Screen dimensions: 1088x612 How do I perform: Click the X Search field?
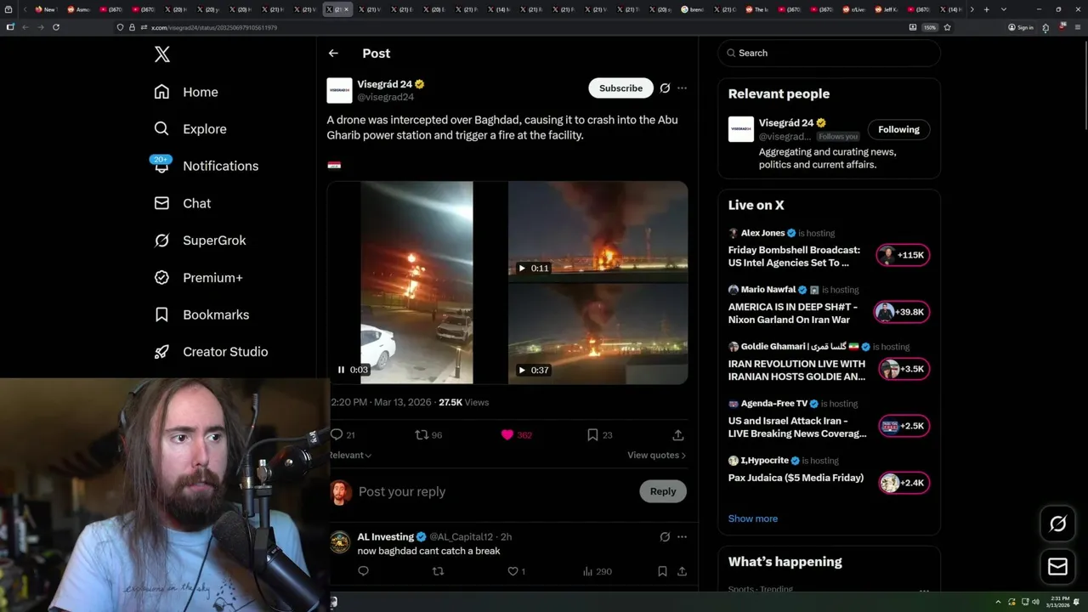pos(829,53)
